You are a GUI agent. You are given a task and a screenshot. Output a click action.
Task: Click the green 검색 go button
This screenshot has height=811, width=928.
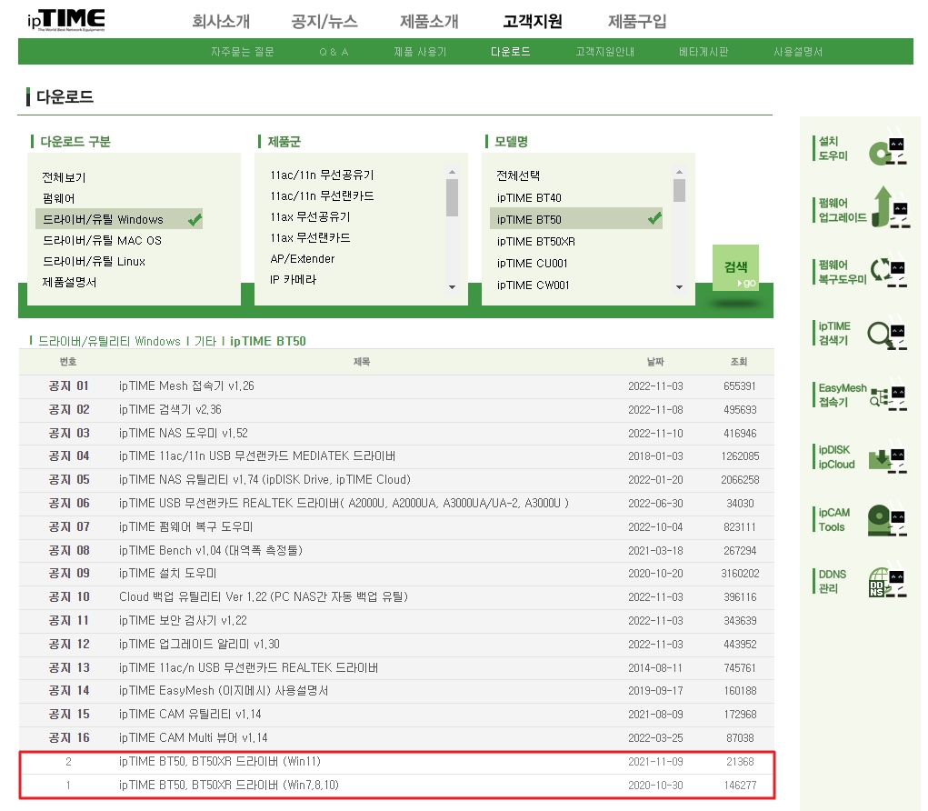pyautogui.click(x=735, y=267)
